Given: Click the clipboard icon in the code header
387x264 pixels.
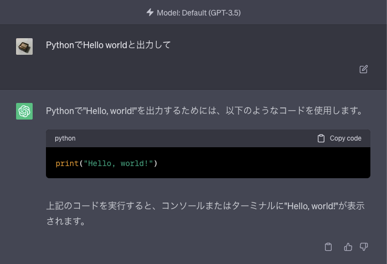Looking at the screenshot, I should 321,138.
